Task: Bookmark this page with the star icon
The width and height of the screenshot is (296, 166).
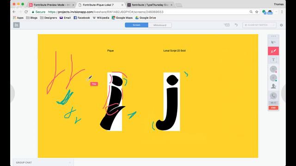Action: point(257,12)
